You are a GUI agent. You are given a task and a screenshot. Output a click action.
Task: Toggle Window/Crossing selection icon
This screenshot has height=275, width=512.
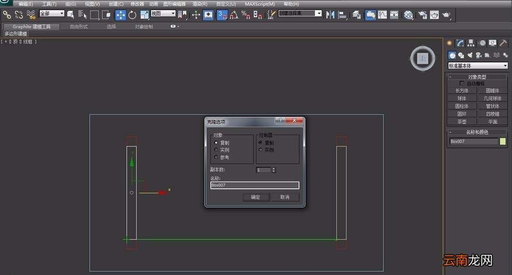[x=106, y=15]
